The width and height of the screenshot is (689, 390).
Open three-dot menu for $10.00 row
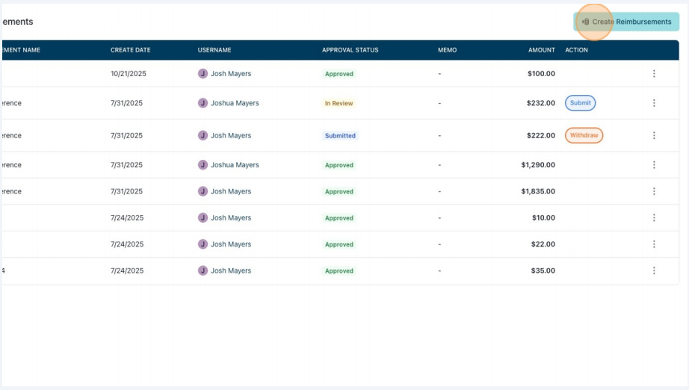[x=654, y=218]
